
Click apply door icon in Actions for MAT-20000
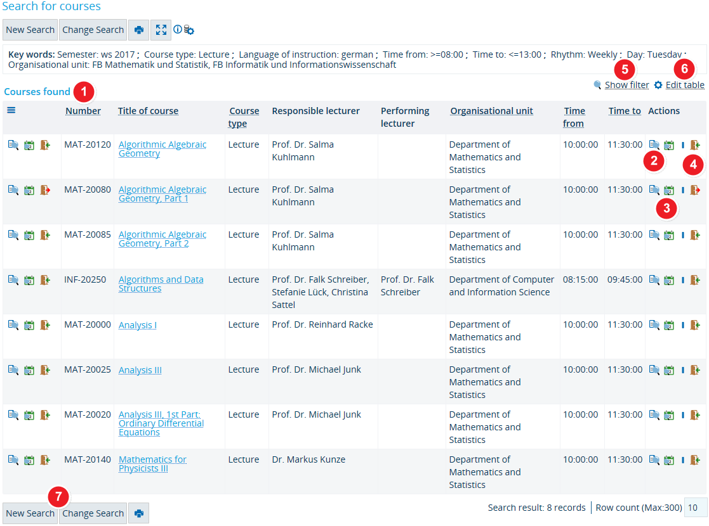click(695, 325)
